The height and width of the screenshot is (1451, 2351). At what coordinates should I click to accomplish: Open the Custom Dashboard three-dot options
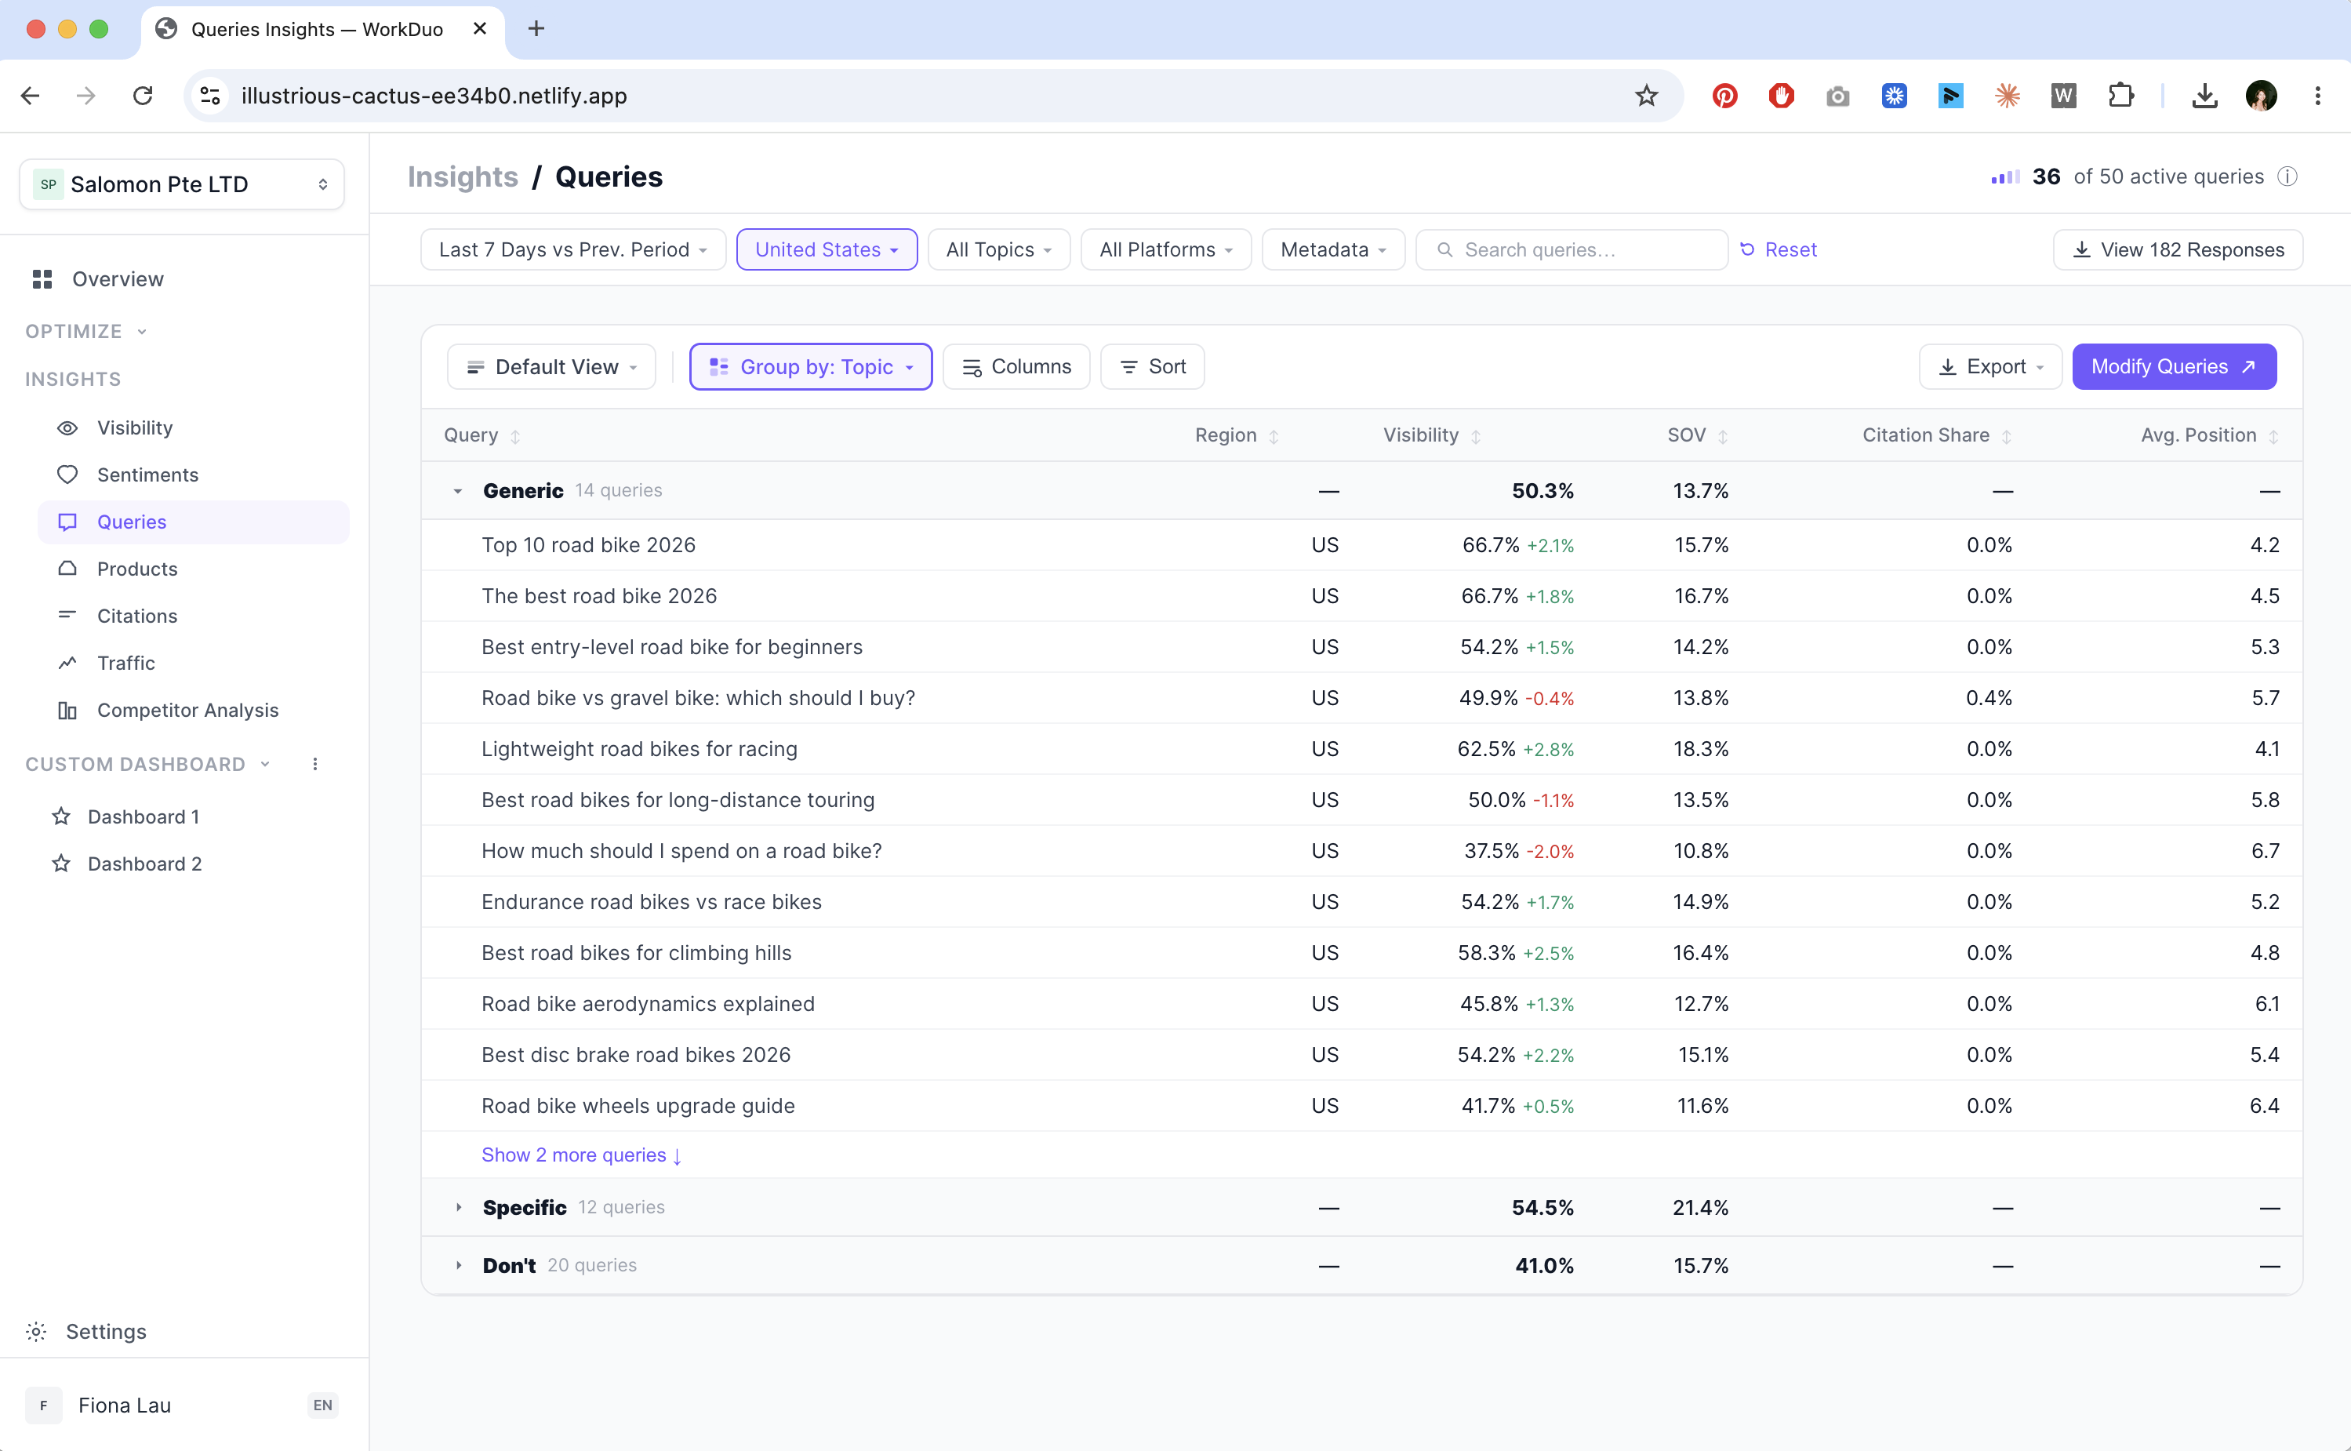point(314,764)
